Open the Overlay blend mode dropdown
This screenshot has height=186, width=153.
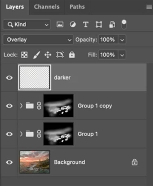38,40
